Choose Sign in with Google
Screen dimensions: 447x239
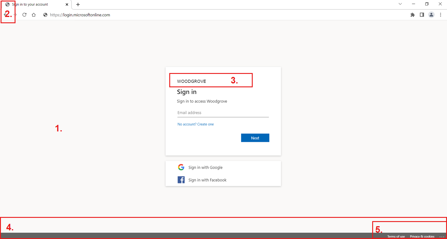205,167
